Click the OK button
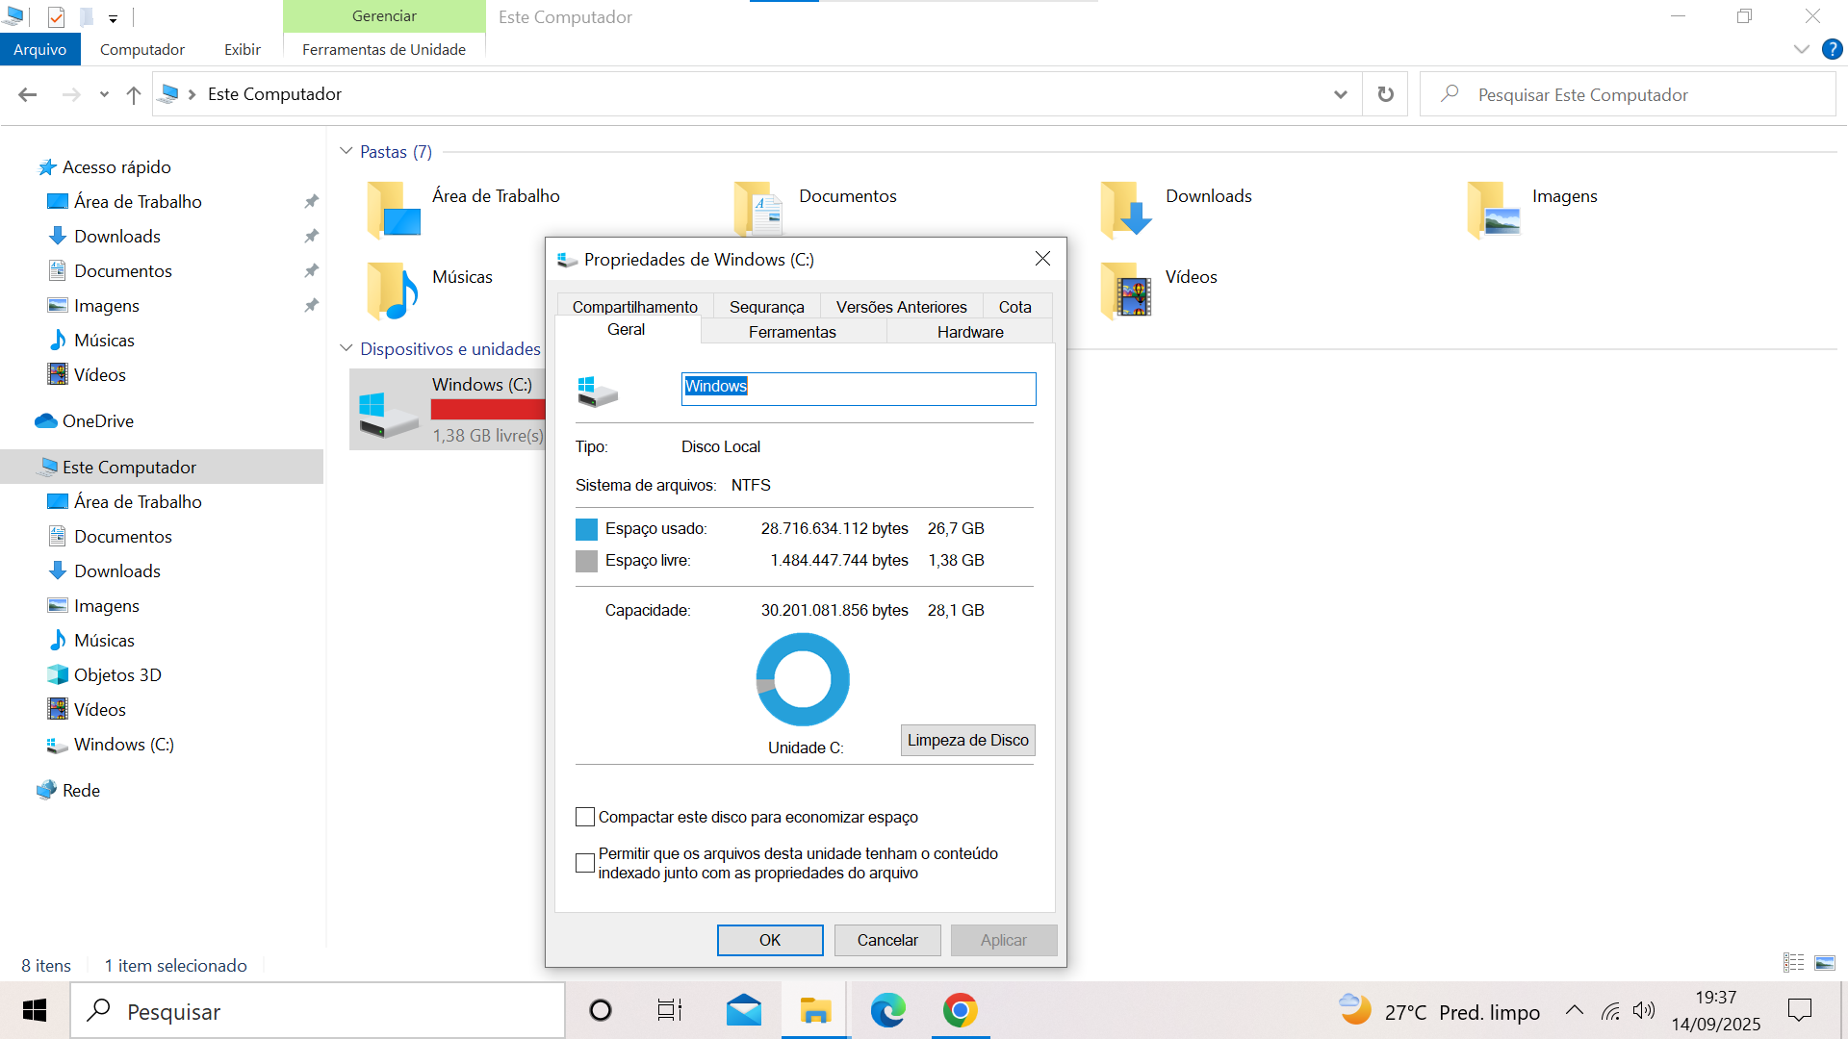The height and width of the screenshot is (1039, 1848). 770,940
